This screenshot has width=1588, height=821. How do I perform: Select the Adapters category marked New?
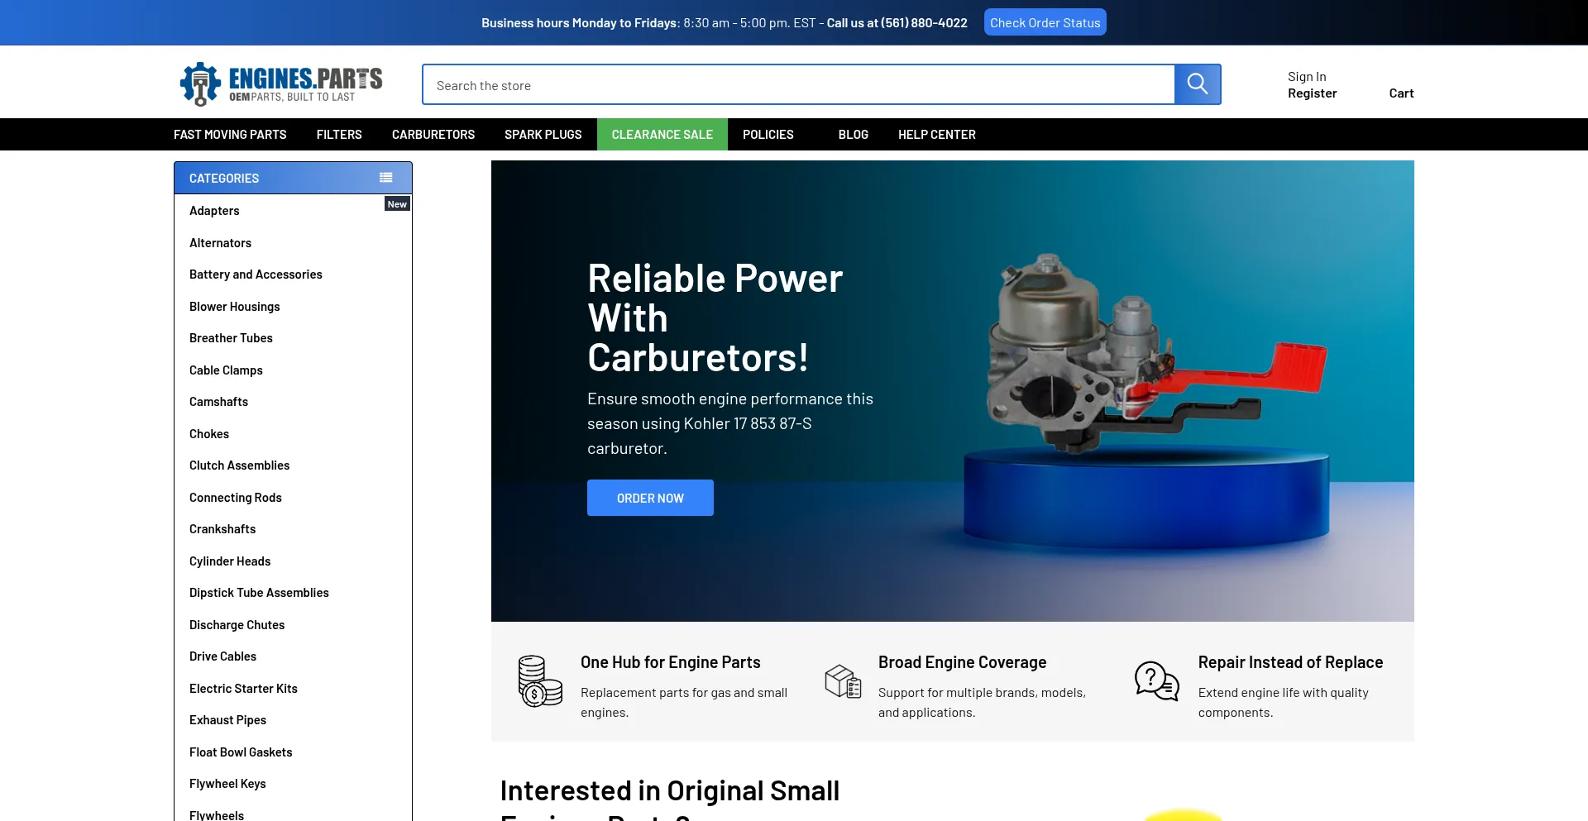213,210
